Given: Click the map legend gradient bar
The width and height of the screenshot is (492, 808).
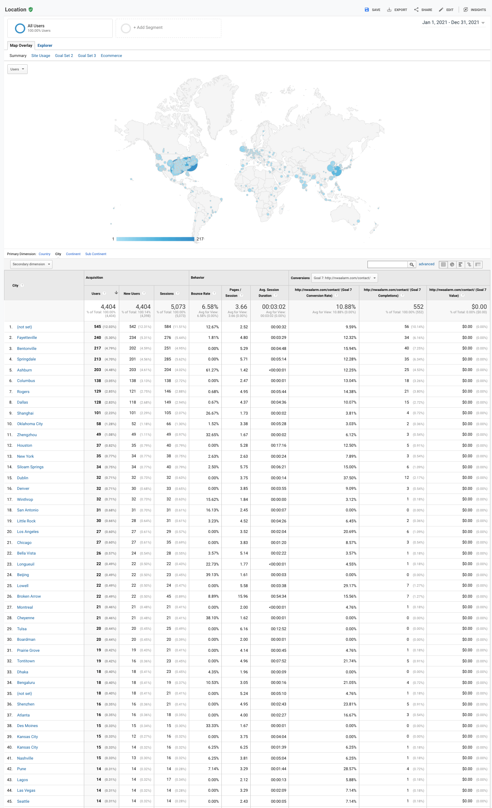Looking at the screenshot, I should 155,239.
